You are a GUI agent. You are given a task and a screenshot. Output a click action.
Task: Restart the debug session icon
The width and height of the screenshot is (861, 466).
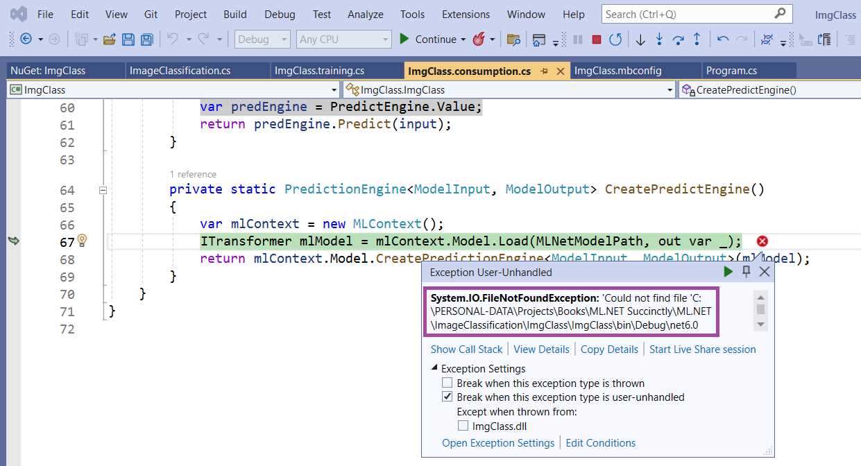(615, 40)
